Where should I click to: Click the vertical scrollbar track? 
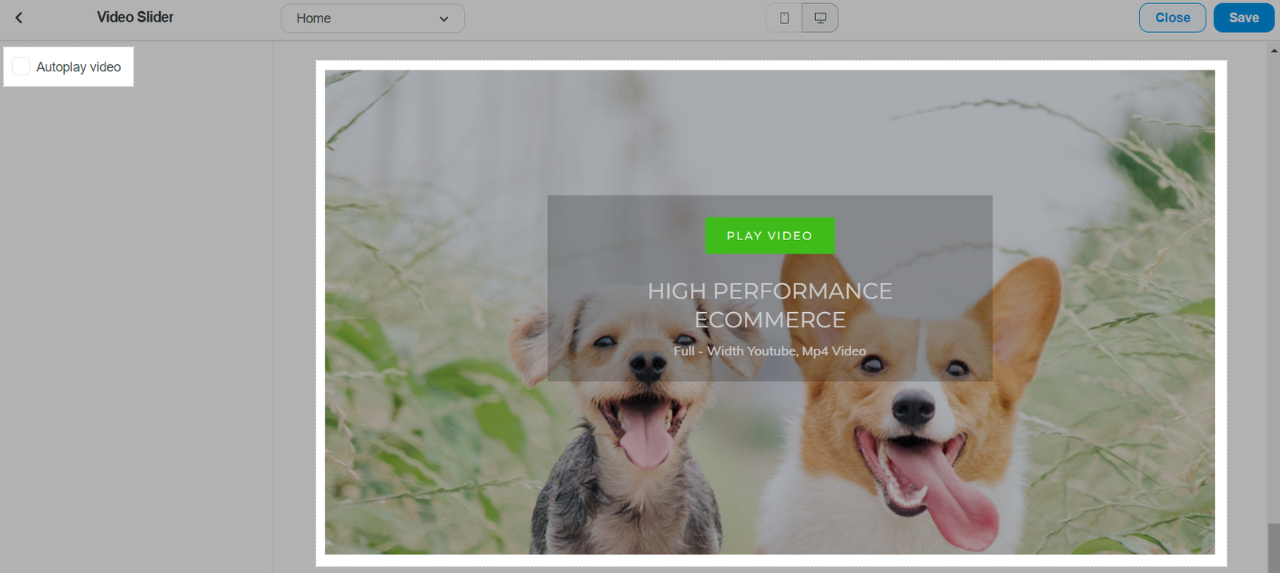(1274, 280)
